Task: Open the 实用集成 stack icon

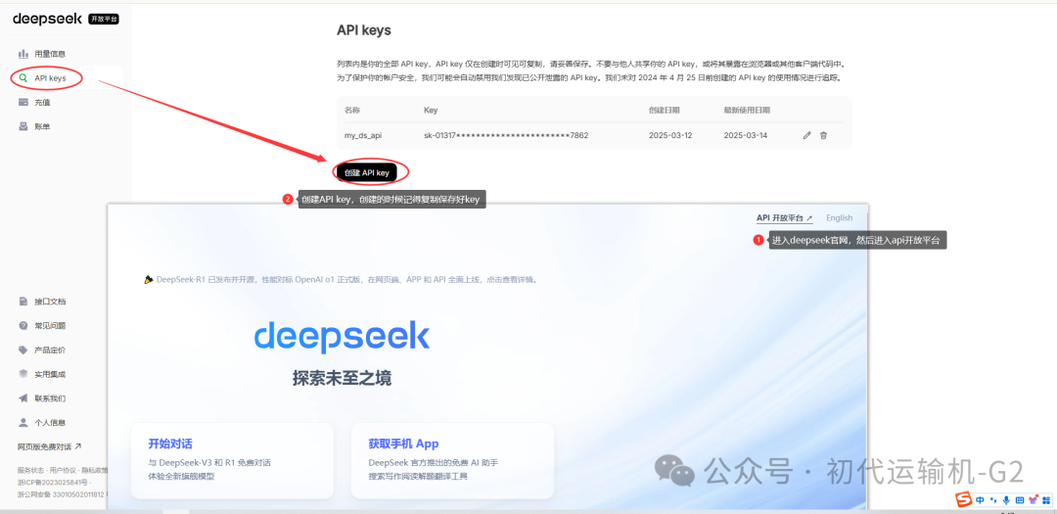Action: click(x=23, y=374)
